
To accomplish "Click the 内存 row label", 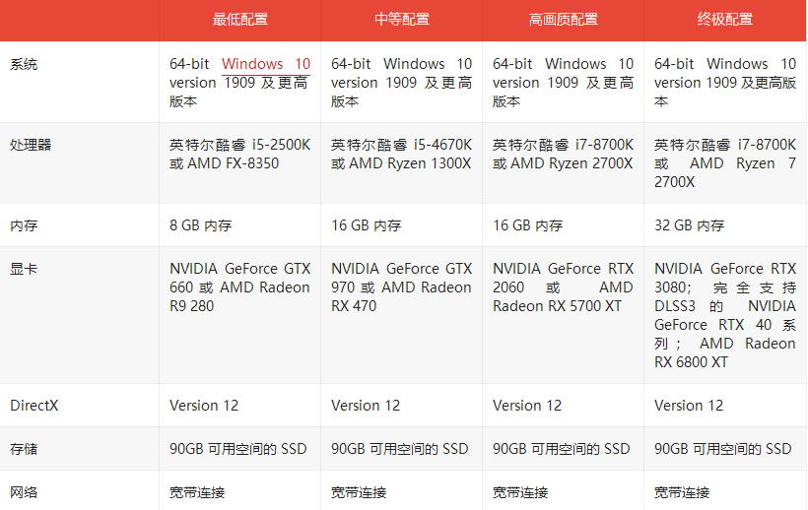I will pyautogui.click(x=24, y=225).
